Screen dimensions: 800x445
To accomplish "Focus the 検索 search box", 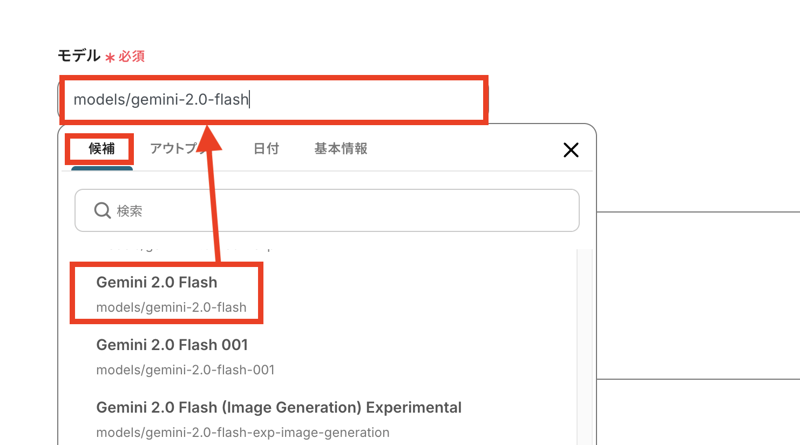I will pyautogui.click(x=335, y=210).
